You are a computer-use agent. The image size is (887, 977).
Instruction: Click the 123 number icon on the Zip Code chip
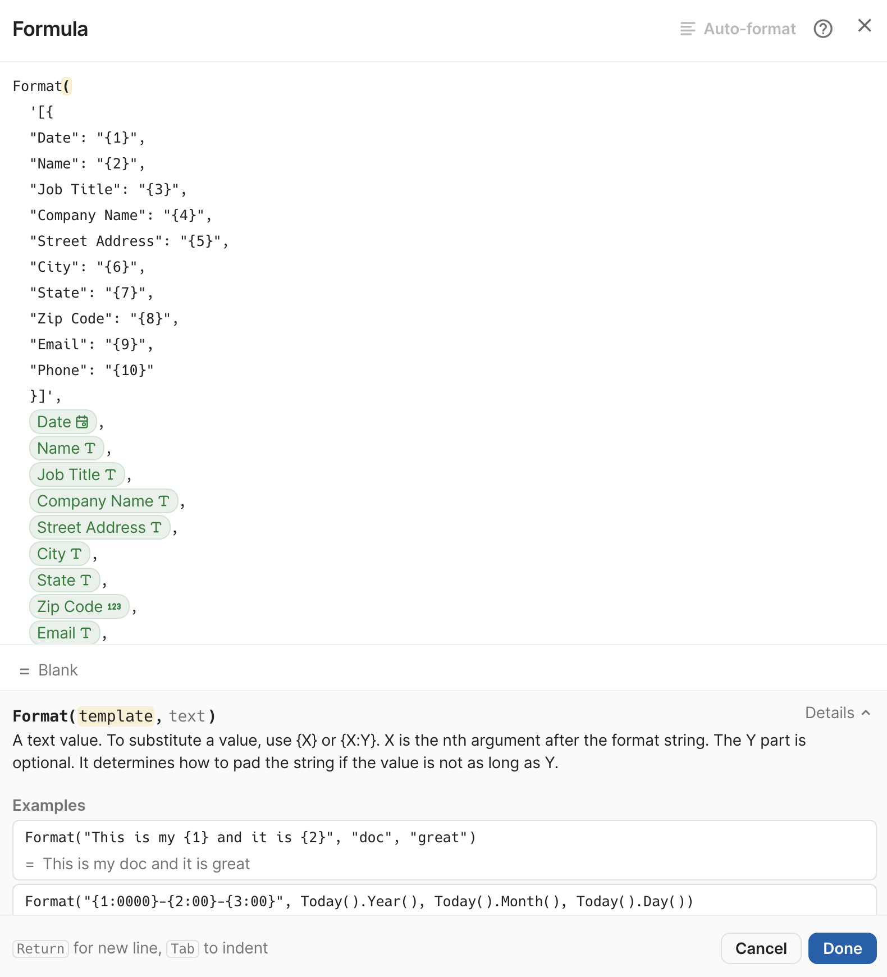113,606
